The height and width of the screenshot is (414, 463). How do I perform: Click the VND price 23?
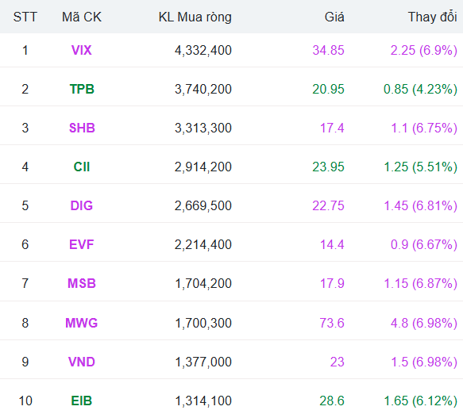(338, 362)
